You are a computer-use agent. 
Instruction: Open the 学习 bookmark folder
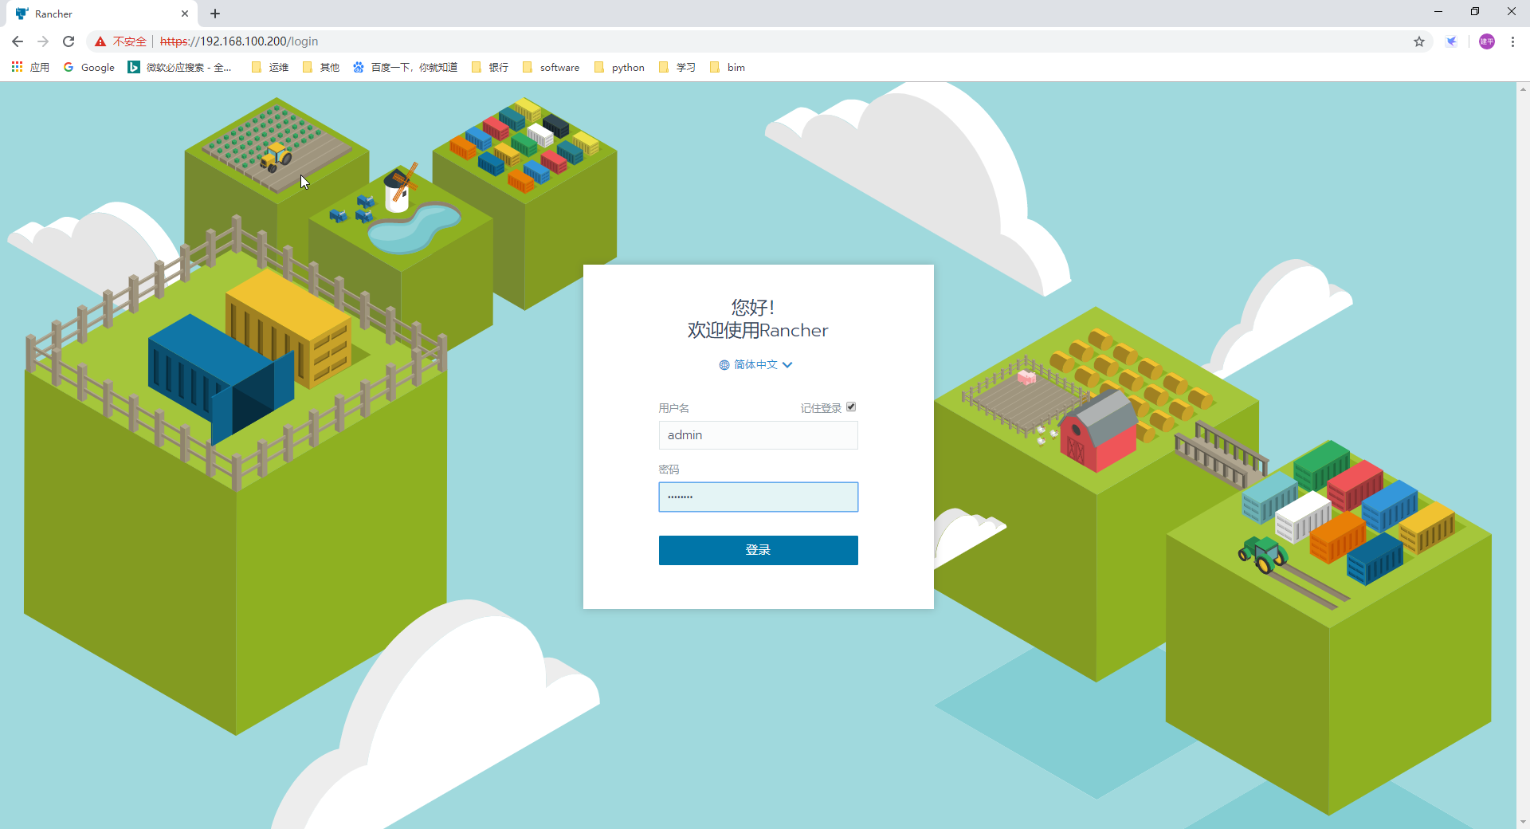(x=677, y=67)
